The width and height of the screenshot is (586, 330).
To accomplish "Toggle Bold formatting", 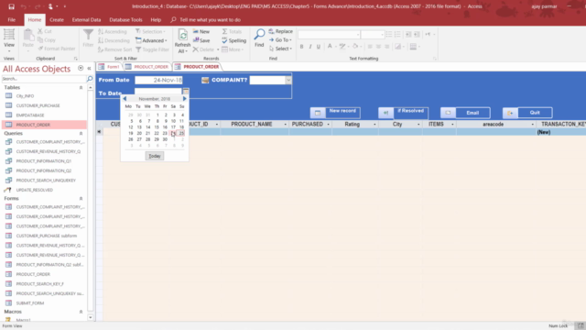I will (301, 47).
